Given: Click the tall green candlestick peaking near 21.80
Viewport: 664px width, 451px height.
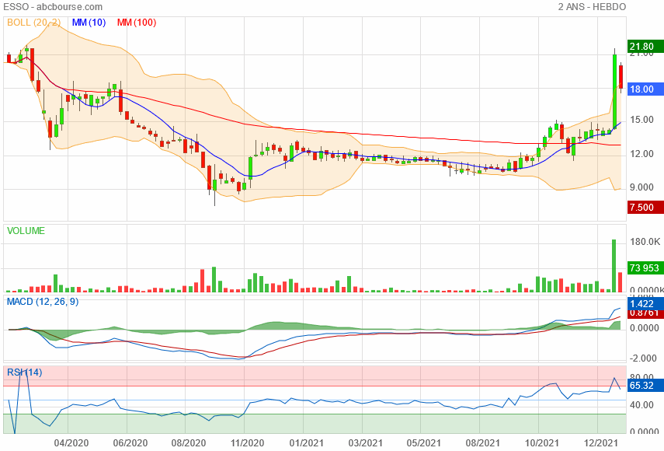Looking at the screenshot, I should (614, 91).
